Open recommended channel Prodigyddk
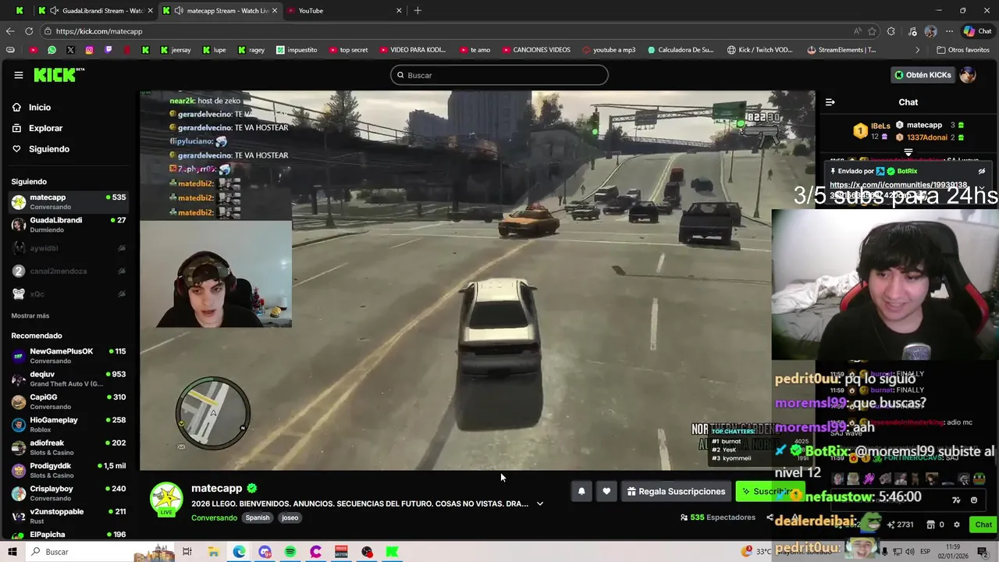The height and width of the screenshot is (562, 999). coord(69,471)
